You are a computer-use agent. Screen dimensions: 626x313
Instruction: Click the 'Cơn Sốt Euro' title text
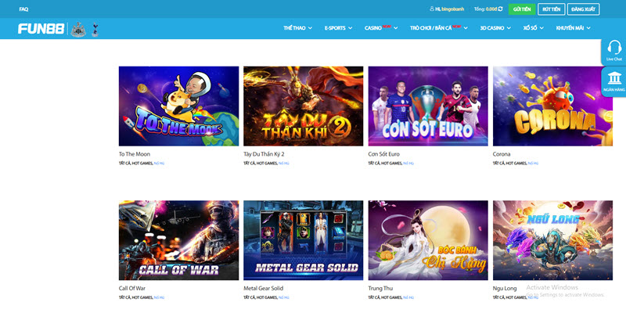click(383, 154)
